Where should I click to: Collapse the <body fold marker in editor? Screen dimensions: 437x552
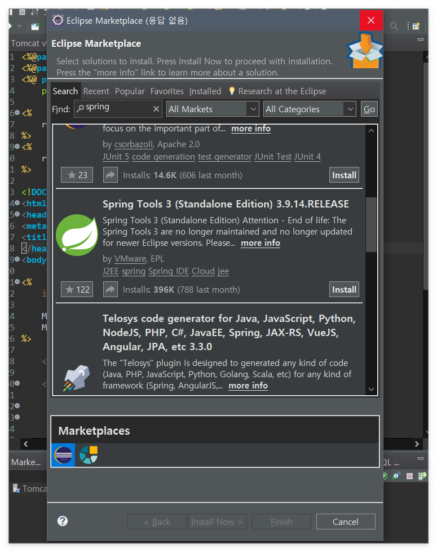point(17,259)
